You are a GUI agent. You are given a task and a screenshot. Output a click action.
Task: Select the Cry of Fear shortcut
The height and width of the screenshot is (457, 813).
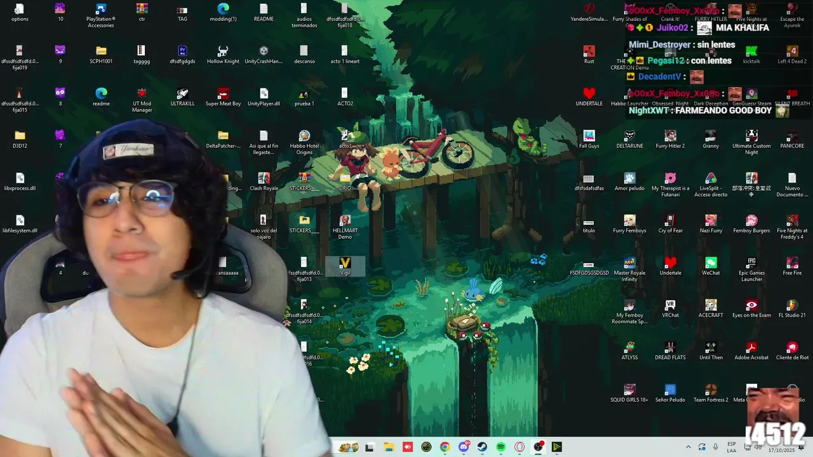coord(670,224)
